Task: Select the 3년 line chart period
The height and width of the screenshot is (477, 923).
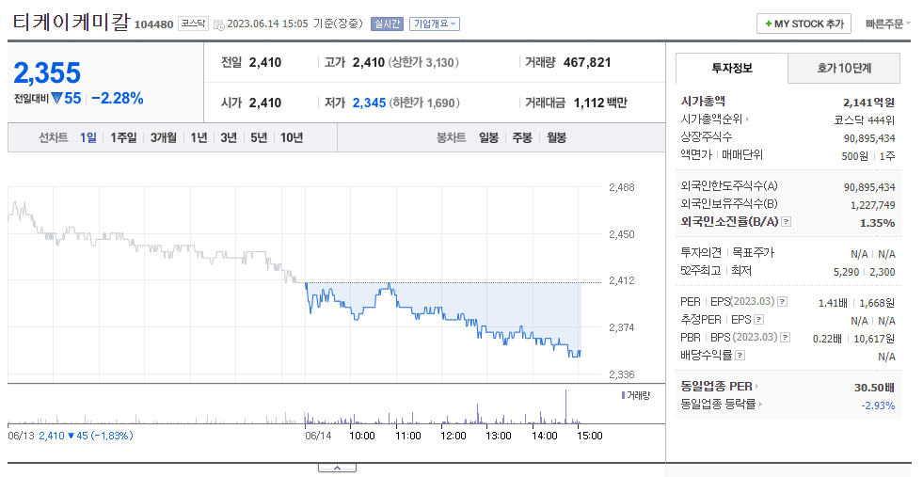Action: click(229, 137)
